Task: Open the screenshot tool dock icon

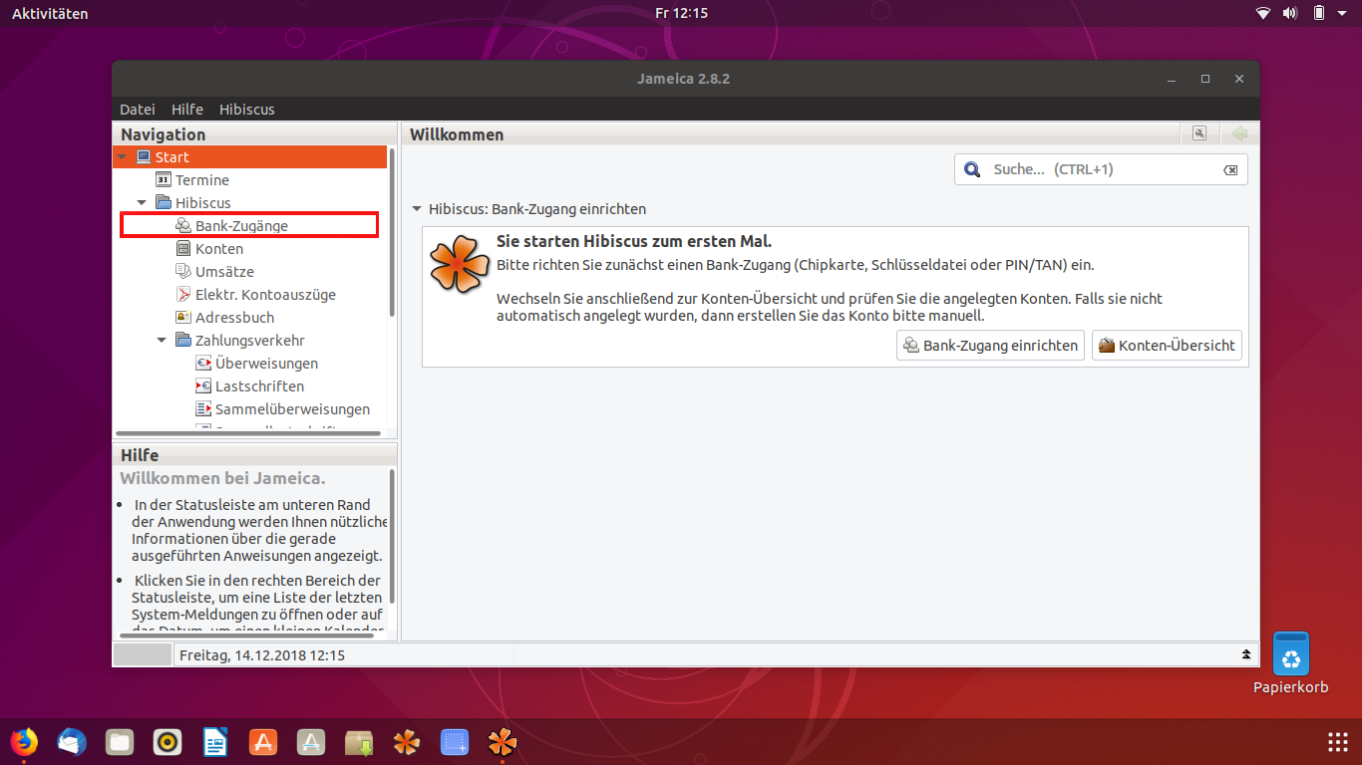Action: coord(455,742)
